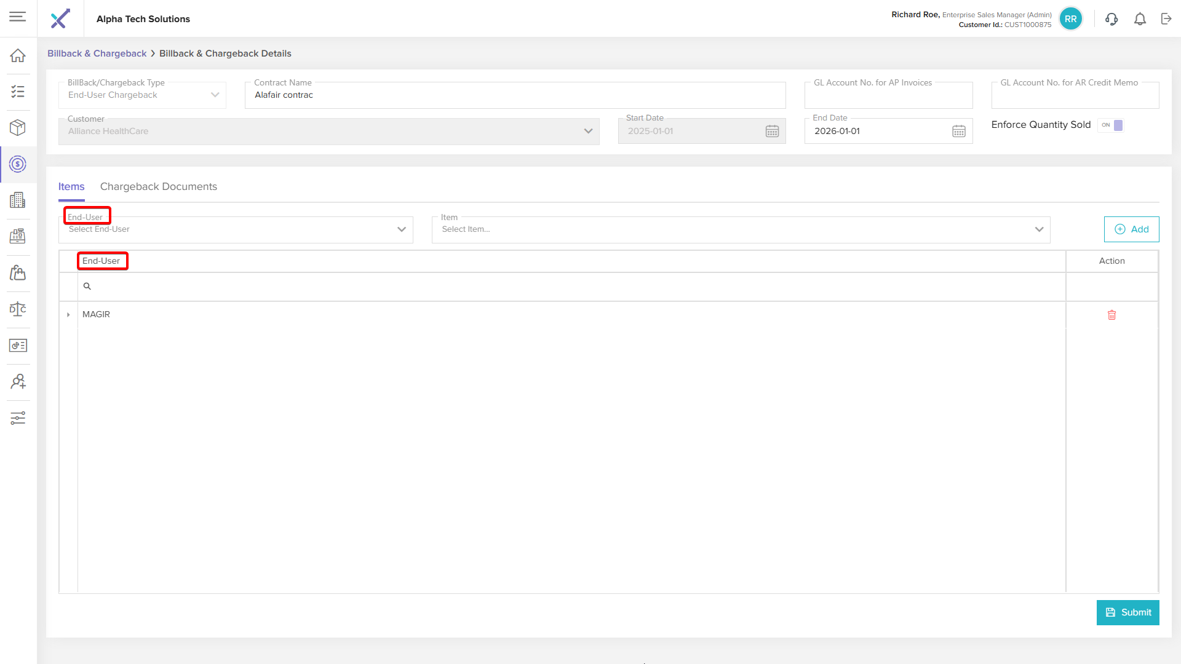Viewport: 1181px width, 664px height.
Task: Delete the MAGIR row with trash icon
Action: click(1111, 315)
